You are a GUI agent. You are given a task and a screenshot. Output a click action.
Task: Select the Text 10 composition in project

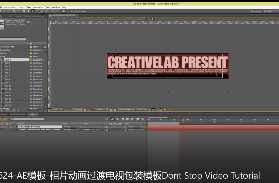pos(8,86)
